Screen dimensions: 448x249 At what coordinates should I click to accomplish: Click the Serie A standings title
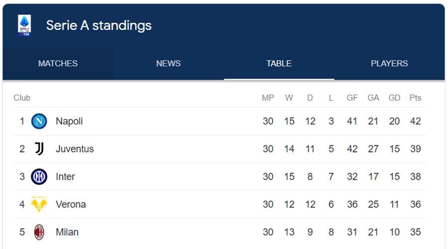point(99,25)
